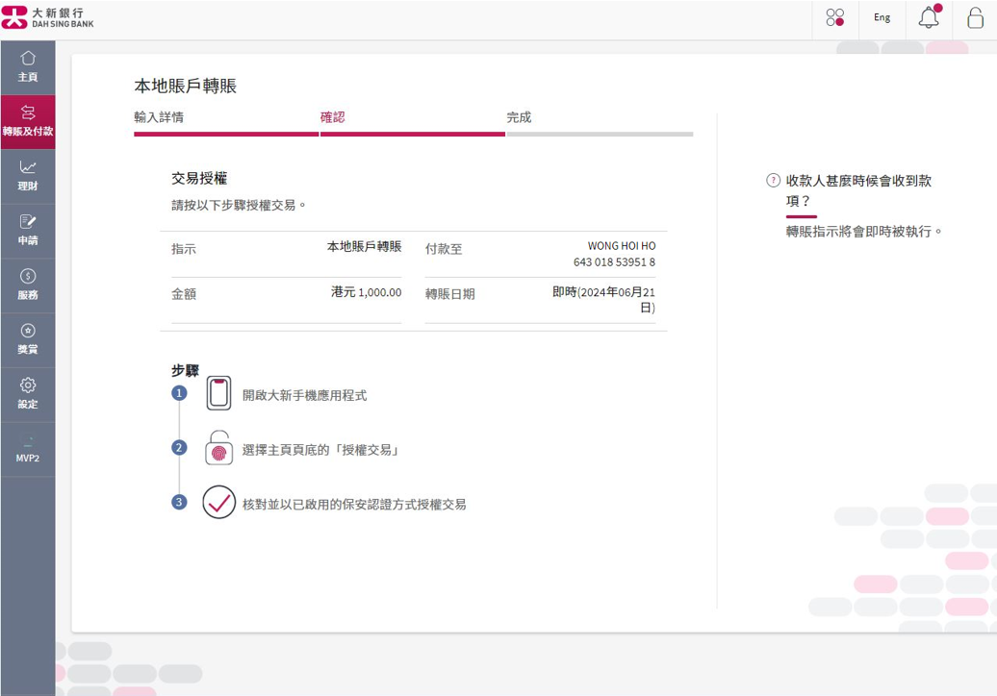Open the four-circle quick menu icon

pos(835,17)
